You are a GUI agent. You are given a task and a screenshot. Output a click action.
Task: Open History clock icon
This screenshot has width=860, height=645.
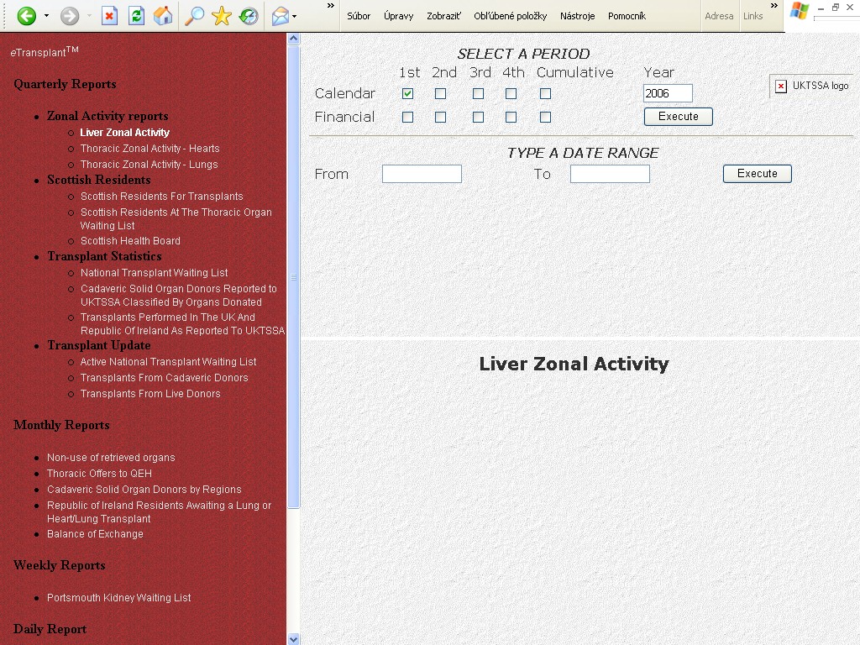point(249,16)
